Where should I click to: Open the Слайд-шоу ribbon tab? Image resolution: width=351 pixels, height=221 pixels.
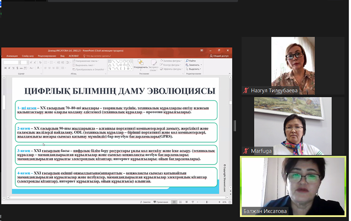(x=28, y=56)
